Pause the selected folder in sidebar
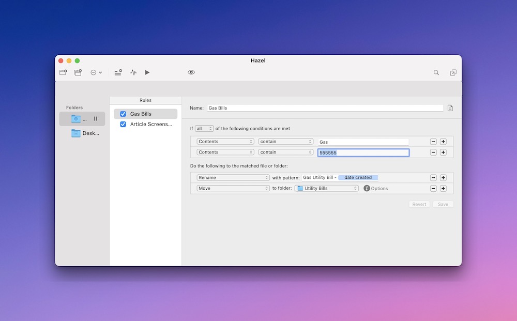This screenshot has width=517, height=321. 95,119
